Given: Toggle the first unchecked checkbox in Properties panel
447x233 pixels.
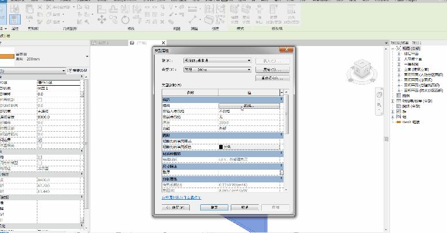Looking at the screenshot, I should point(40,100).
